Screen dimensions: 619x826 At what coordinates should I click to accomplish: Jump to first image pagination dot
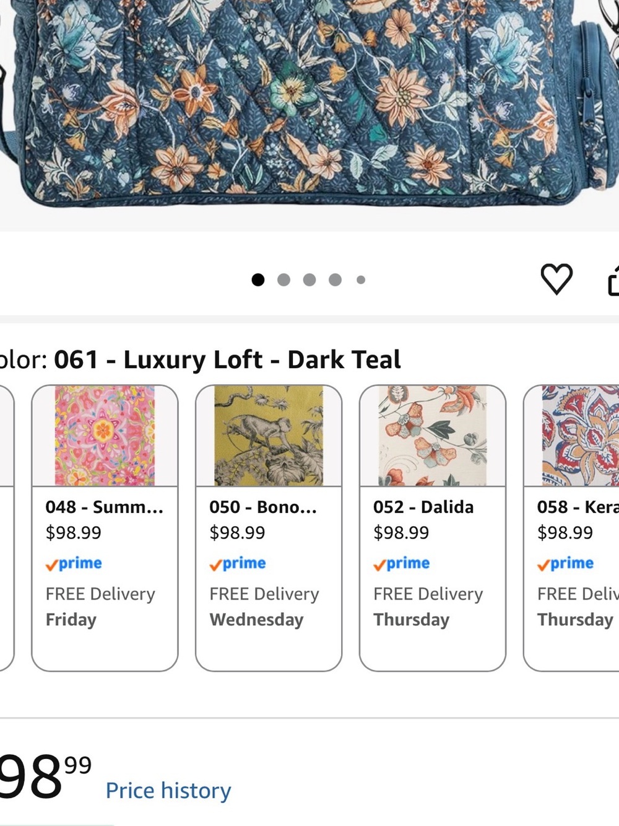[258, 280]
